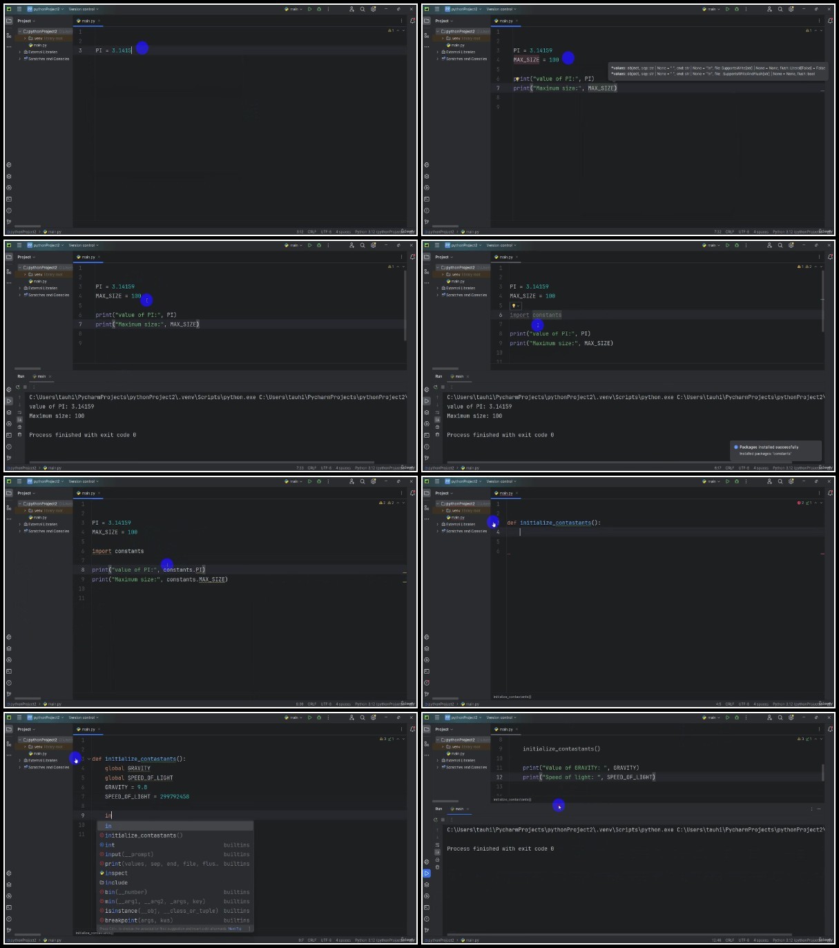Toggle Project tool window folder icon, PI = 3.1415 screenshot
839x948 pixels.
tap(9, 21)
